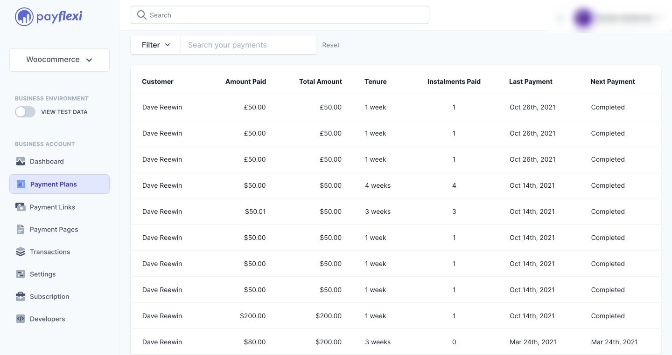Expand the Woocommerce business dropdown
The height and width of the screenshot is (355, 672).
59,60
